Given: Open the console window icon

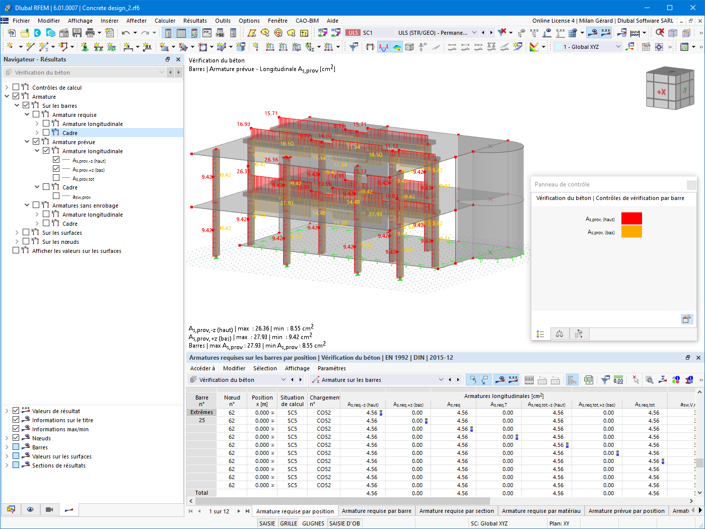Looking at the screenshot, I should (207, 33).
